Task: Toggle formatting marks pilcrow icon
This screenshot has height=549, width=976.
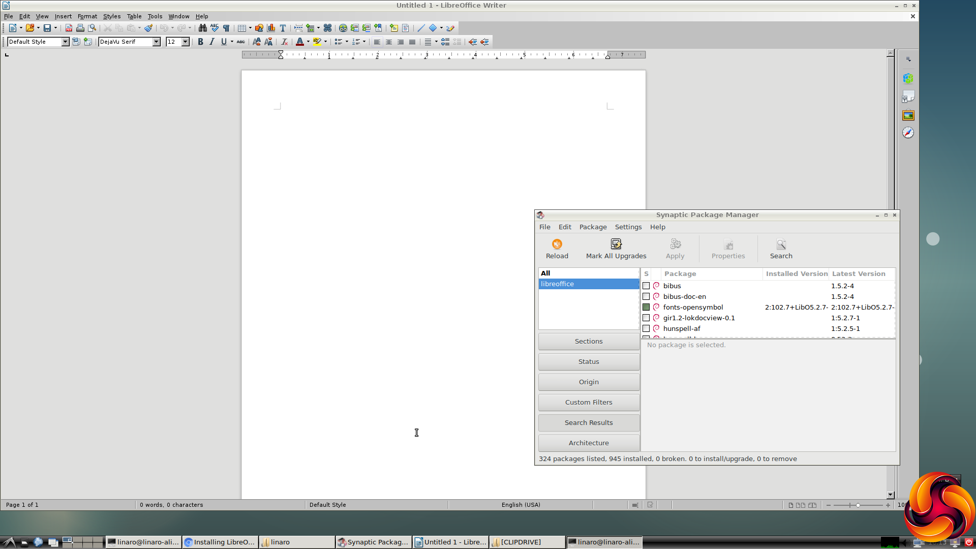Action: (226, 28)
